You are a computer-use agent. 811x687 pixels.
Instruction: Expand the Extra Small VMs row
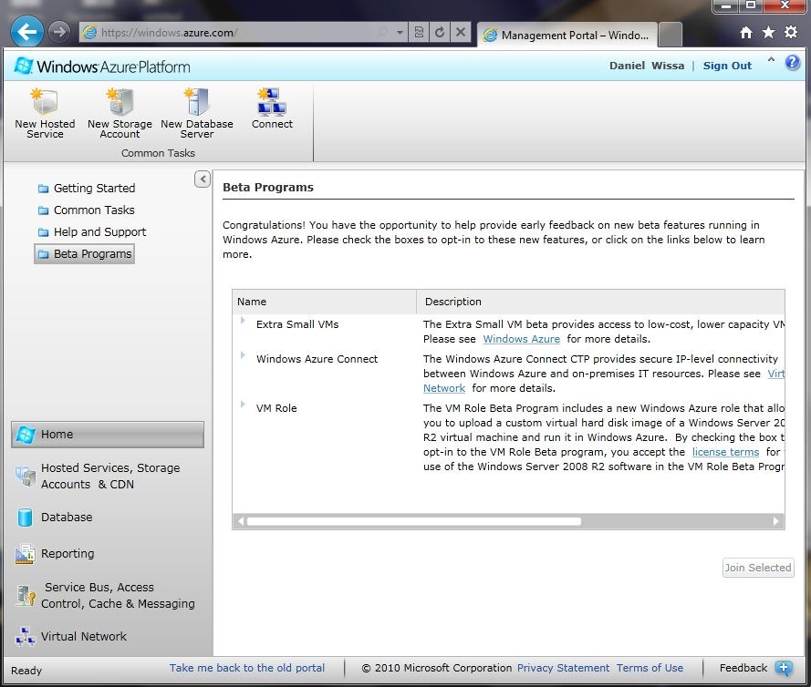(243, 320)
